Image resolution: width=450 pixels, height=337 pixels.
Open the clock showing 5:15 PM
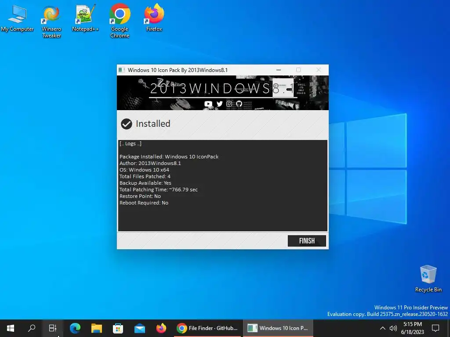pos(412,328)
